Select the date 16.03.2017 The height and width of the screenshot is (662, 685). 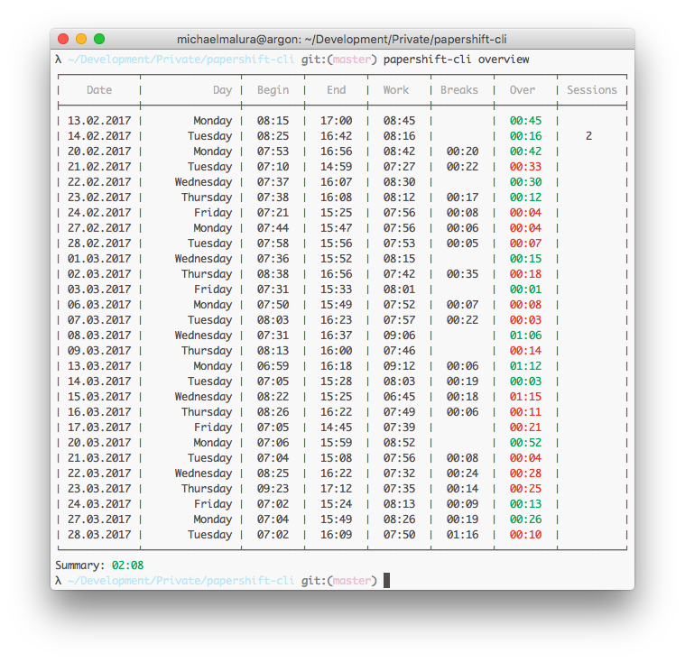(x=99, y=412)
